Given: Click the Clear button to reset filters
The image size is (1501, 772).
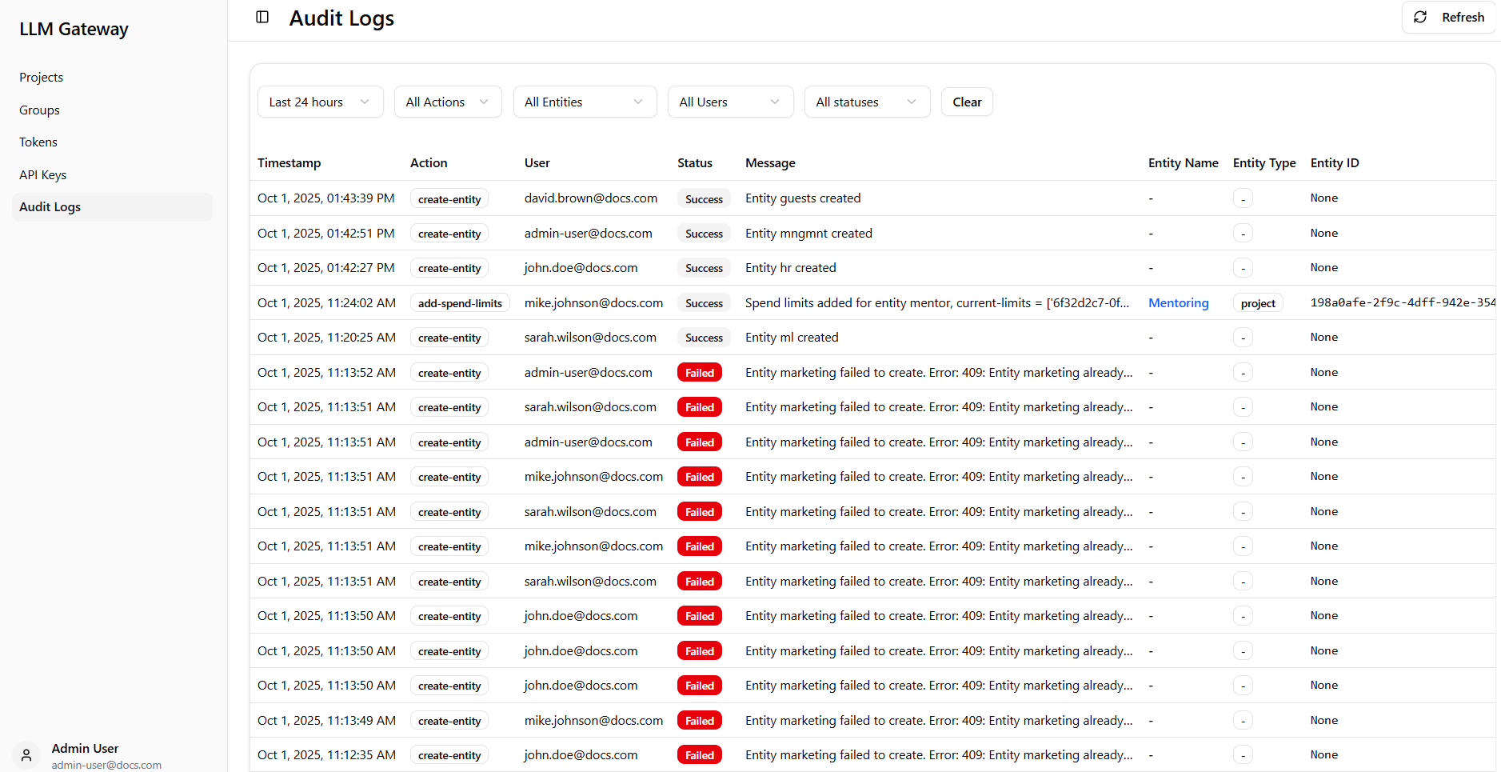Looking at the screenshot, I should (966, 102).
